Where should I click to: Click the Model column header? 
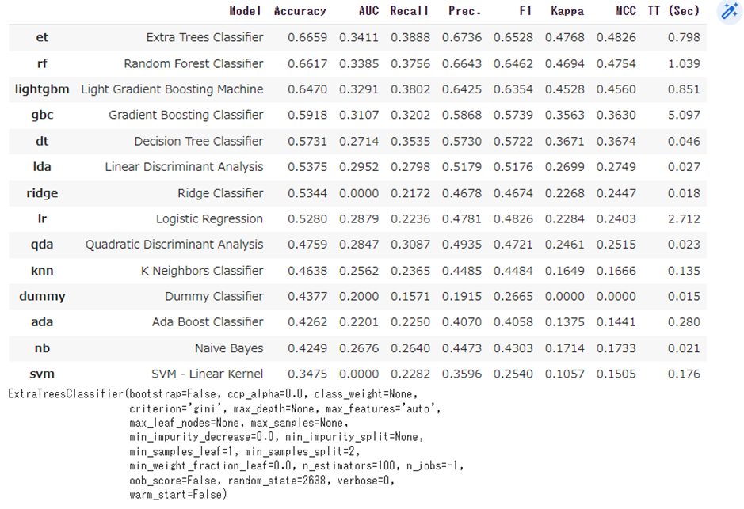[x=246, y=11]
